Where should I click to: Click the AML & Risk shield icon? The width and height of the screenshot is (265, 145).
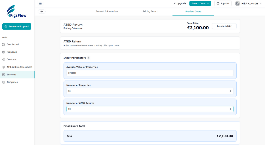pyautogui.click(x=4, y=67)
